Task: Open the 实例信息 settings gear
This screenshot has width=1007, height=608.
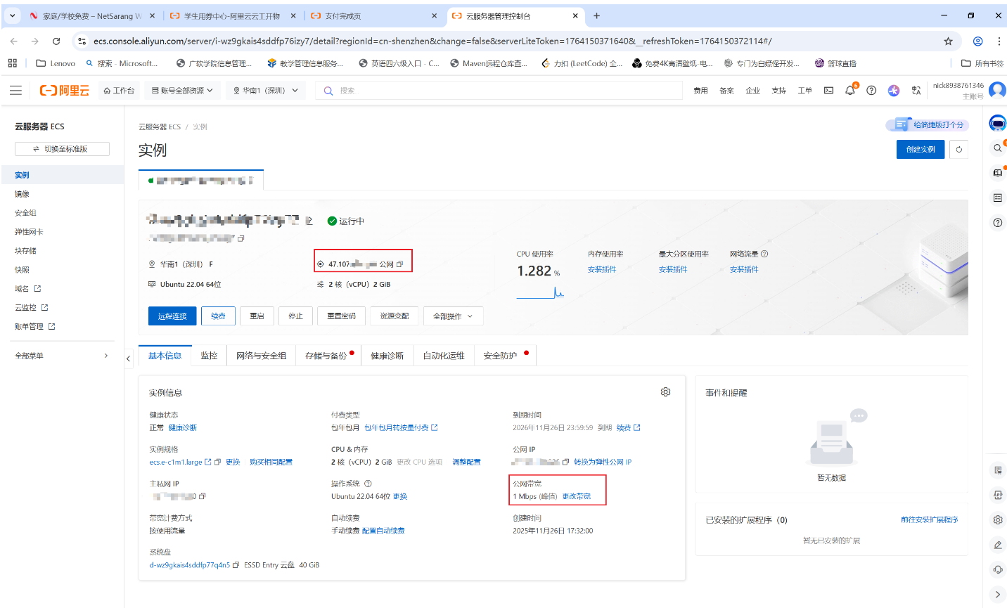Action: [665, 392]
